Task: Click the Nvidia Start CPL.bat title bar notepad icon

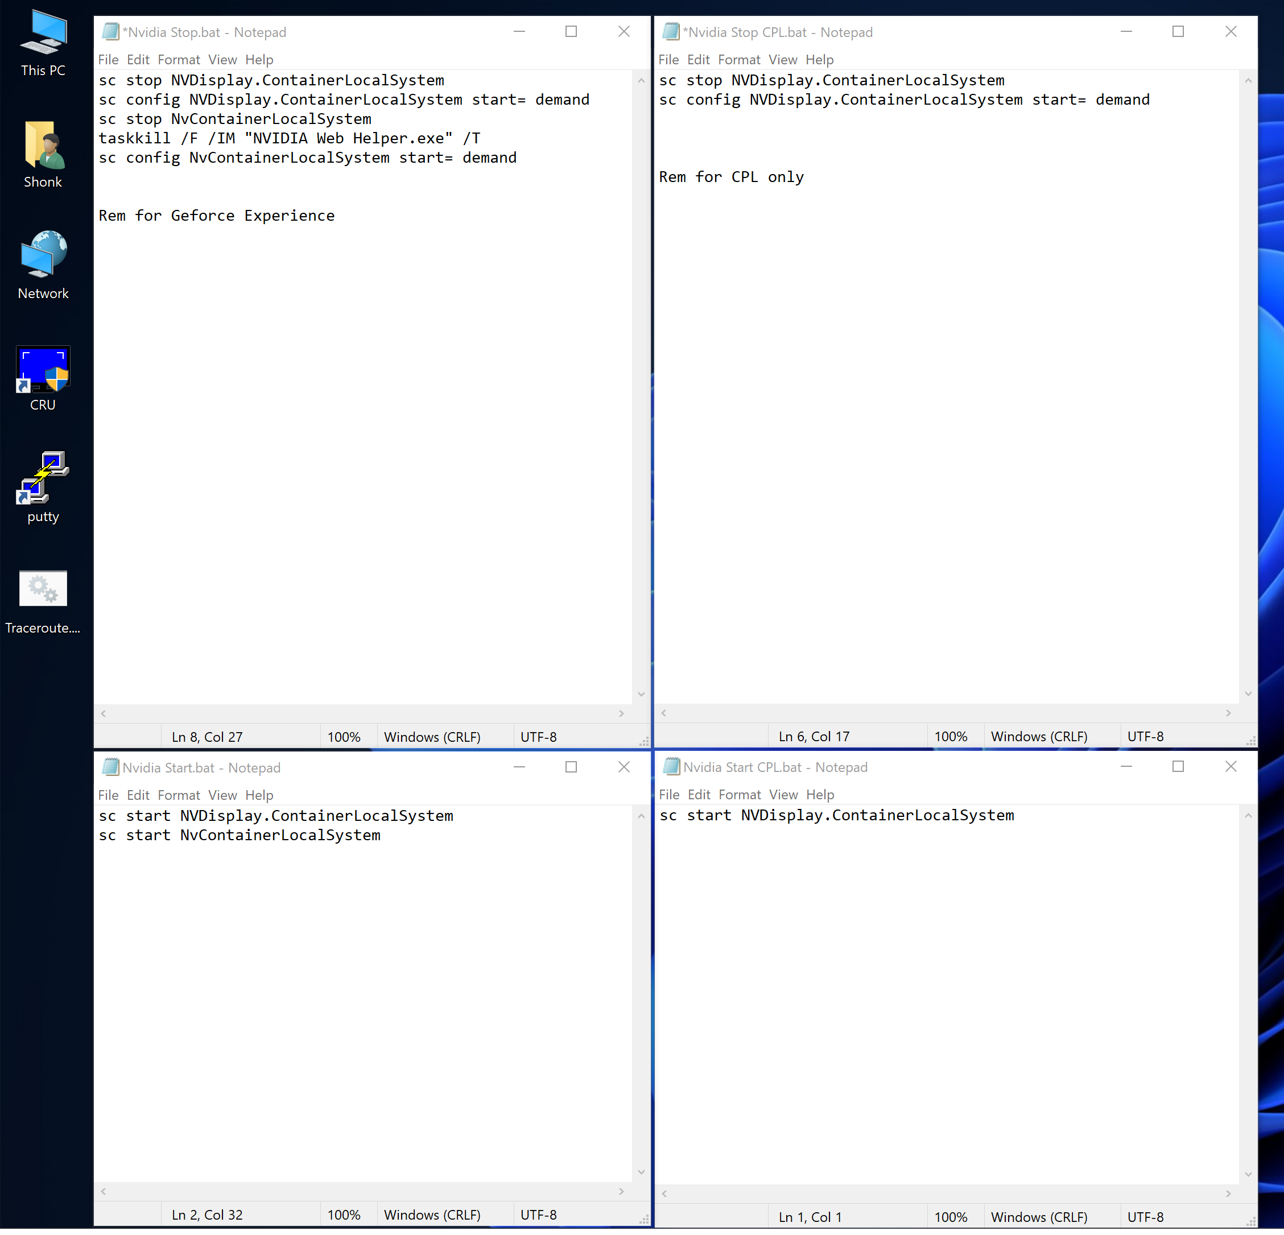Action: [671, 767]
